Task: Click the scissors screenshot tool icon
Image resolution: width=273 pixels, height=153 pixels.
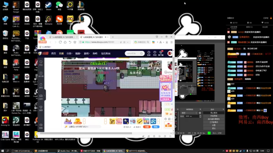Action: tap(160, 42)
